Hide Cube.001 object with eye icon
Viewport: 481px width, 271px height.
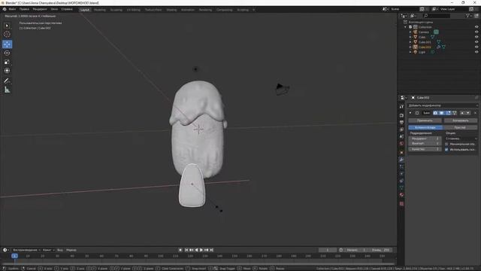[476, 42]
